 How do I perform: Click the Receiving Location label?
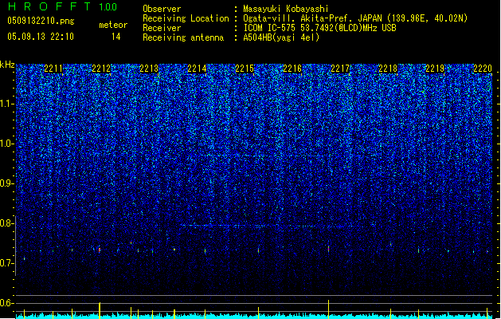click(186, 18)
